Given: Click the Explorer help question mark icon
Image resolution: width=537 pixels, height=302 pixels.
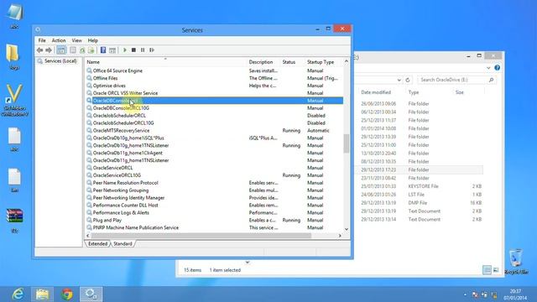Looking at the screenshot, I should point(498,68).
